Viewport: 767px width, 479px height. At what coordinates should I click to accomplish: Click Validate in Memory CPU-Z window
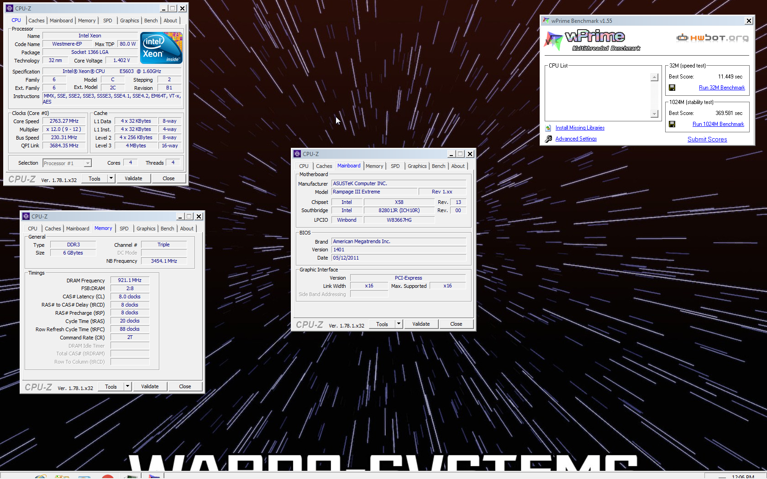tap(150, 386)
